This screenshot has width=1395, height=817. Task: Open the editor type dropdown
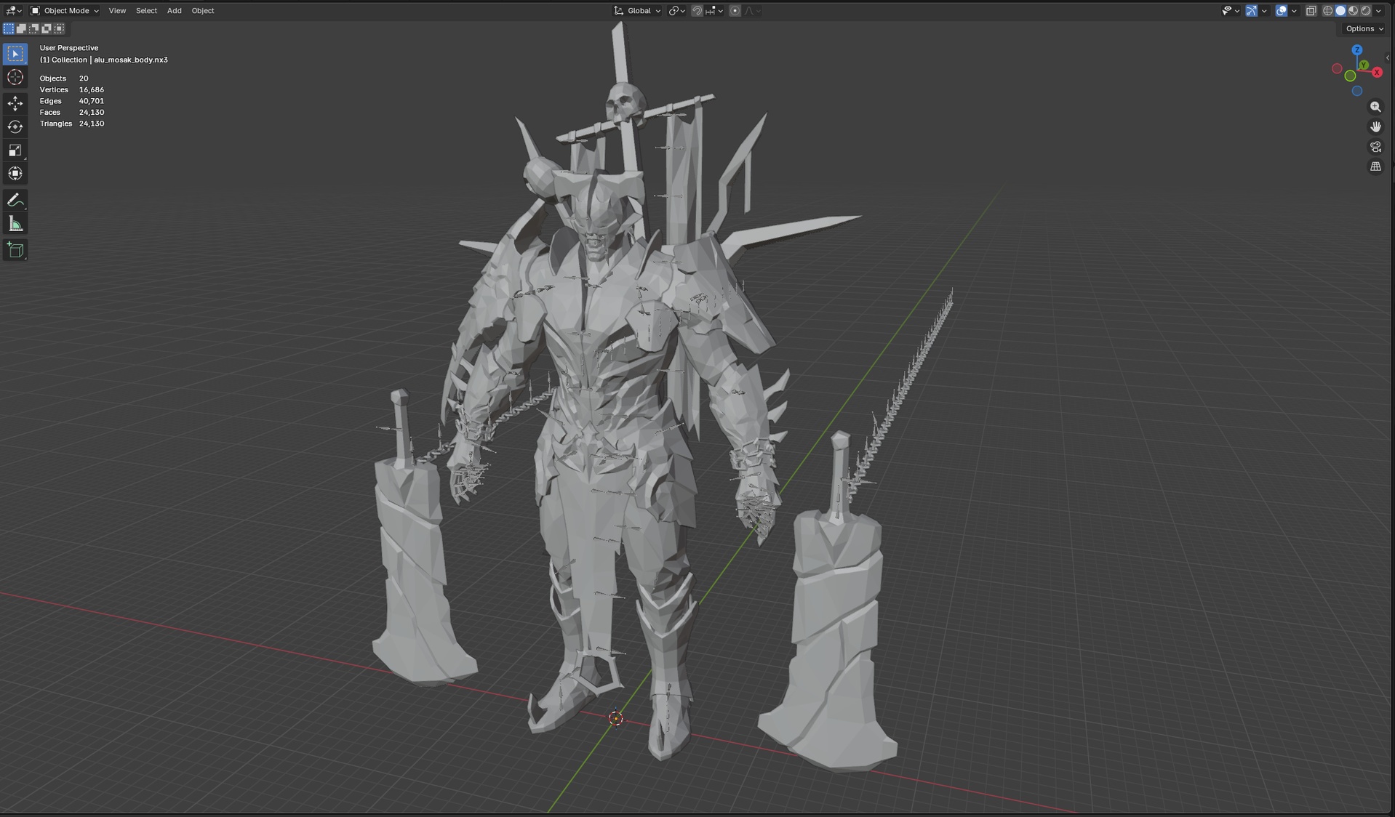(x=13, y=11)
